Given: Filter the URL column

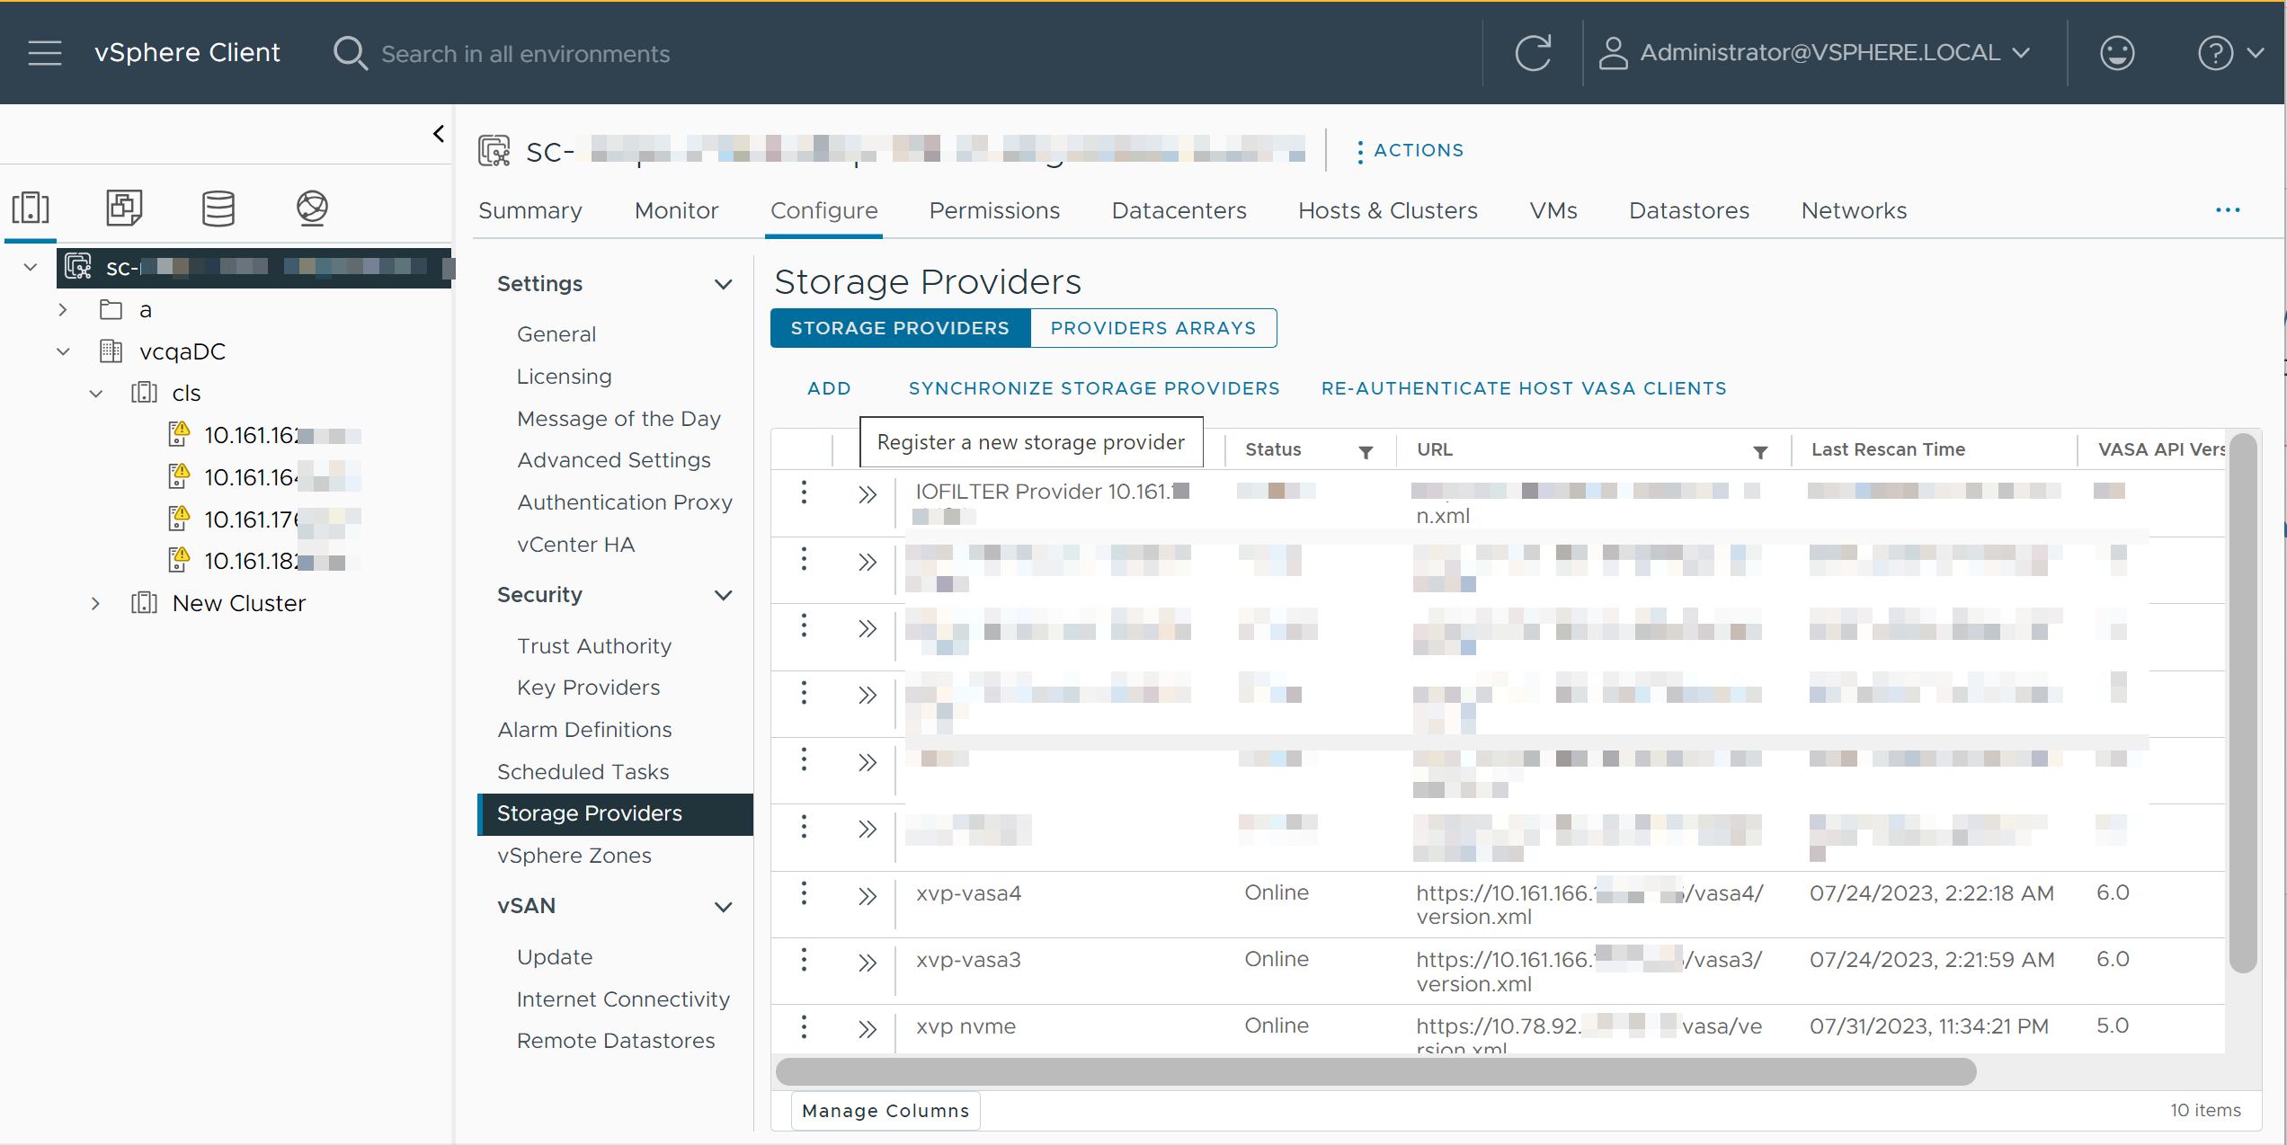Looking at the screenshot, I should point(1759,451).
